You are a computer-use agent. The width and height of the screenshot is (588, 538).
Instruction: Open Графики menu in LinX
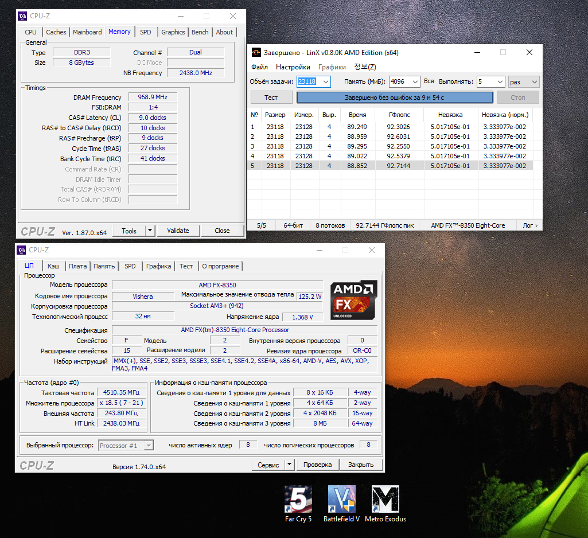point(332,67)
